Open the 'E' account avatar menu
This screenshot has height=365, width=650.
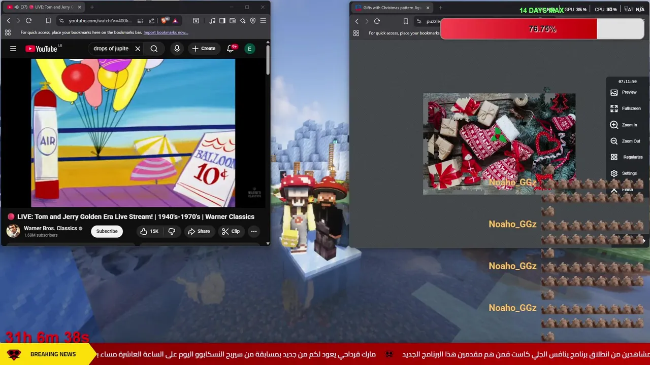[249, 49]
